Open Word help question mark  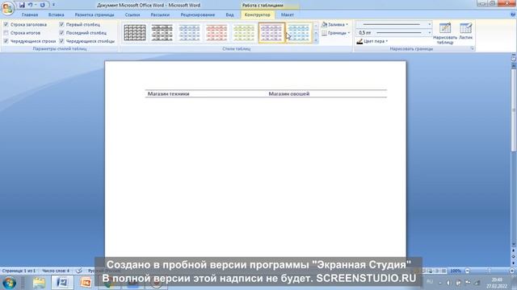[513, 14]
